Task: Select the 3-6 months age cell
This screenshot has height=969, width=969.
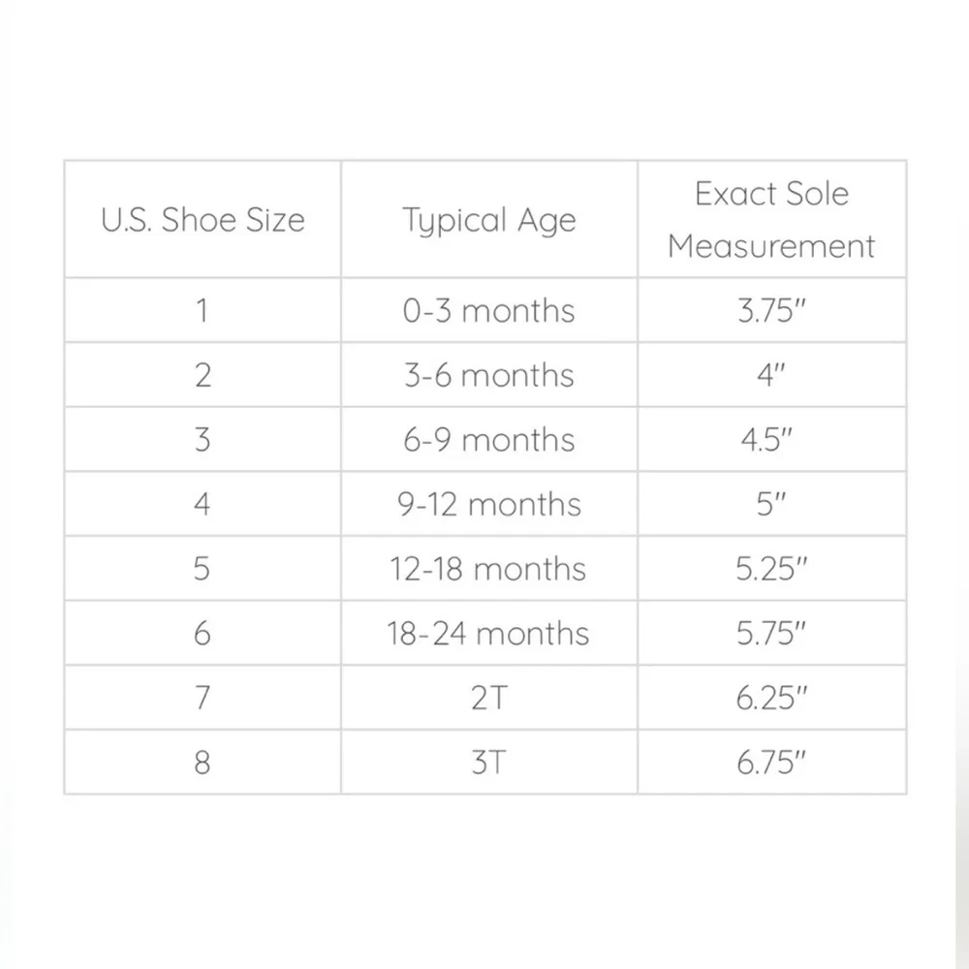Action: coord(488,375)
